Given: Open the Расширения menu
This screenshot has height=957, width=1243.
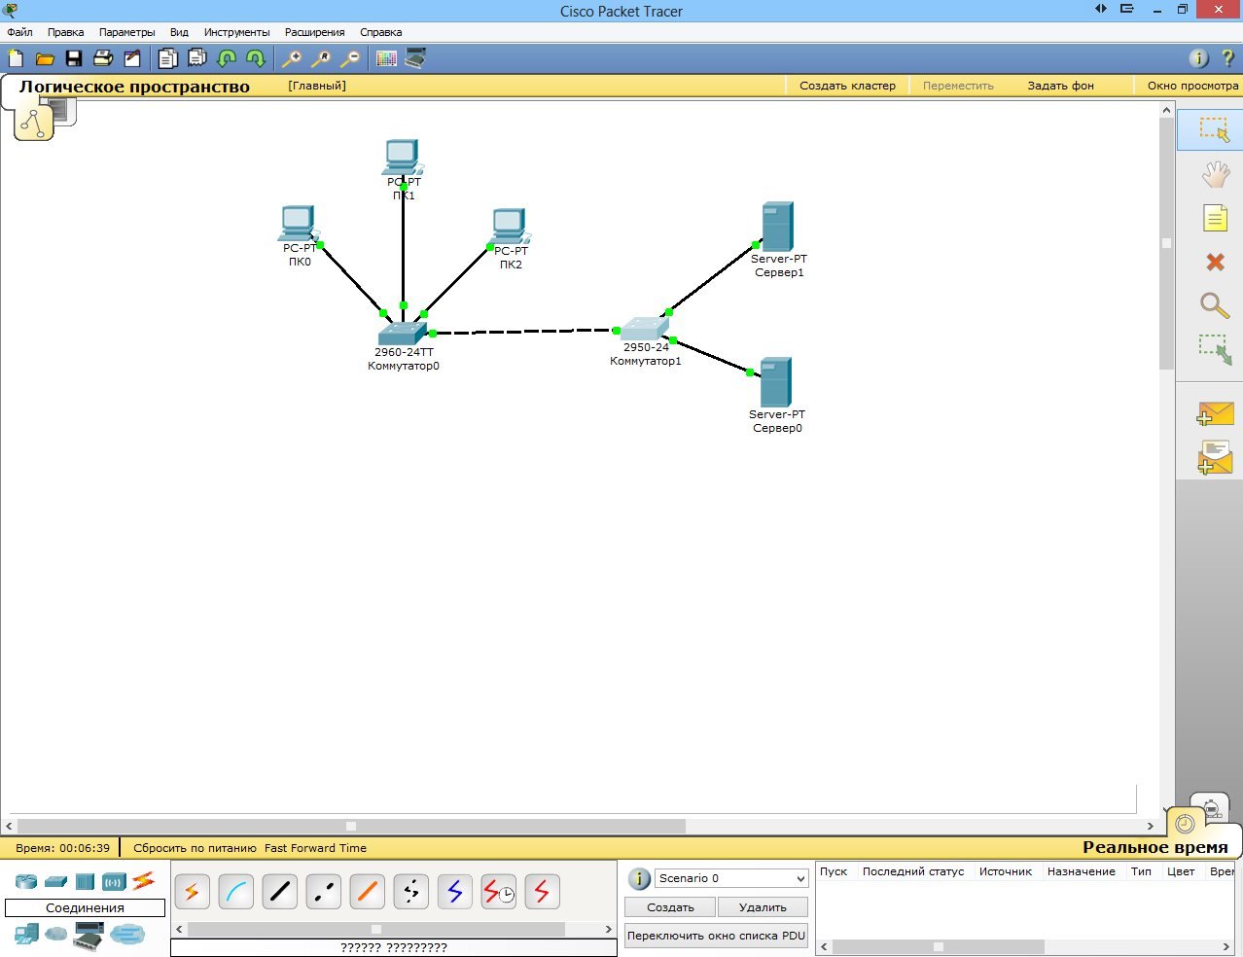Looking at the screenshot, I should (x=314, y=32).
